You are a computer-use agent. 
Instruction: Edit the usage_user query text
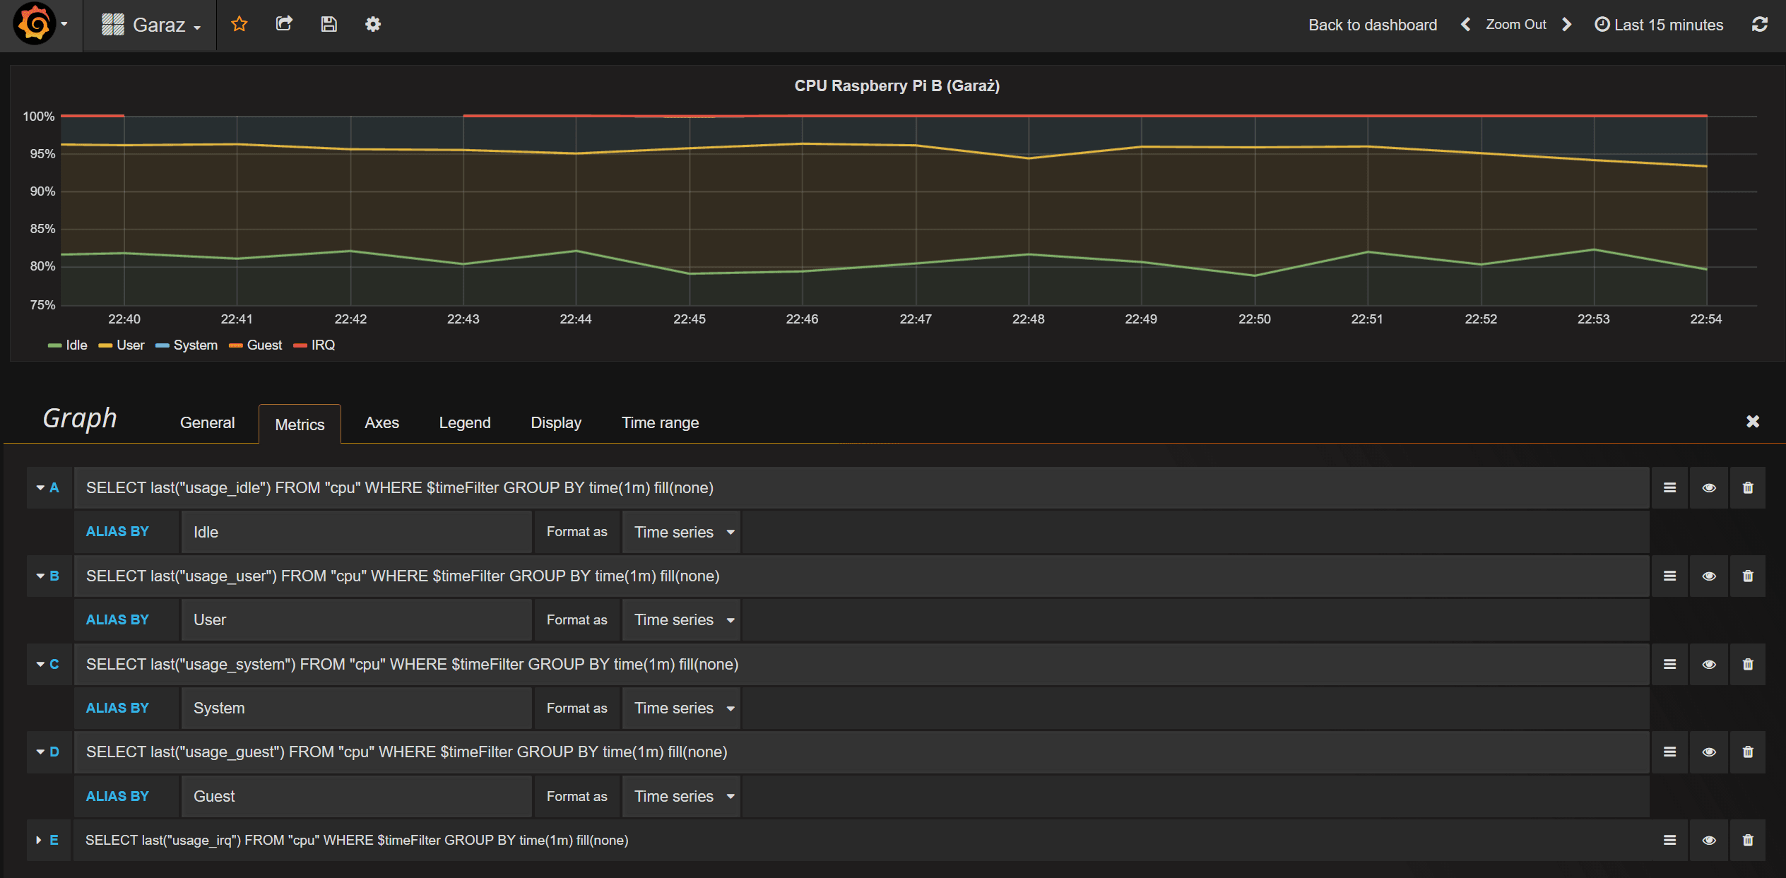click(x=862, y=576)
